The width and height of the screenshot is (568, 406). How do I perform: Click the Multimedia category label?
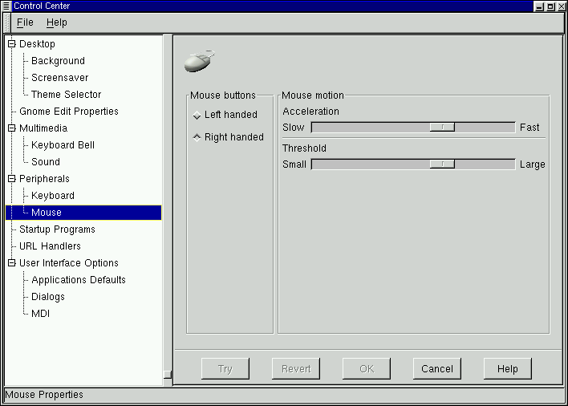[43, 128]
